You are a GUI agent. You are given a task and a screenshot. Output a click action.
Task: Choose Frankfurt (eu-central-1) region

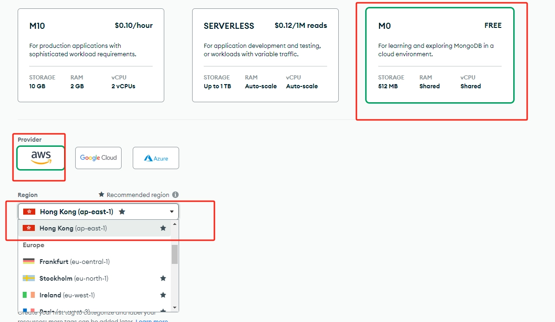[95, 262]
